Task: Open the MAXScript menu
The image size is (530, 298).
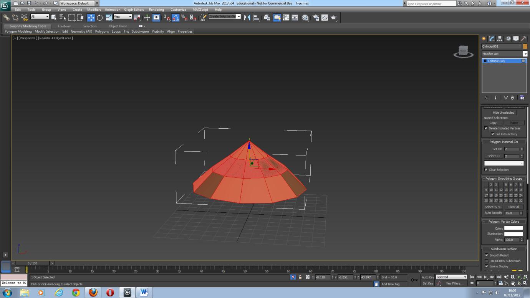Action: (x=200, y=9)
